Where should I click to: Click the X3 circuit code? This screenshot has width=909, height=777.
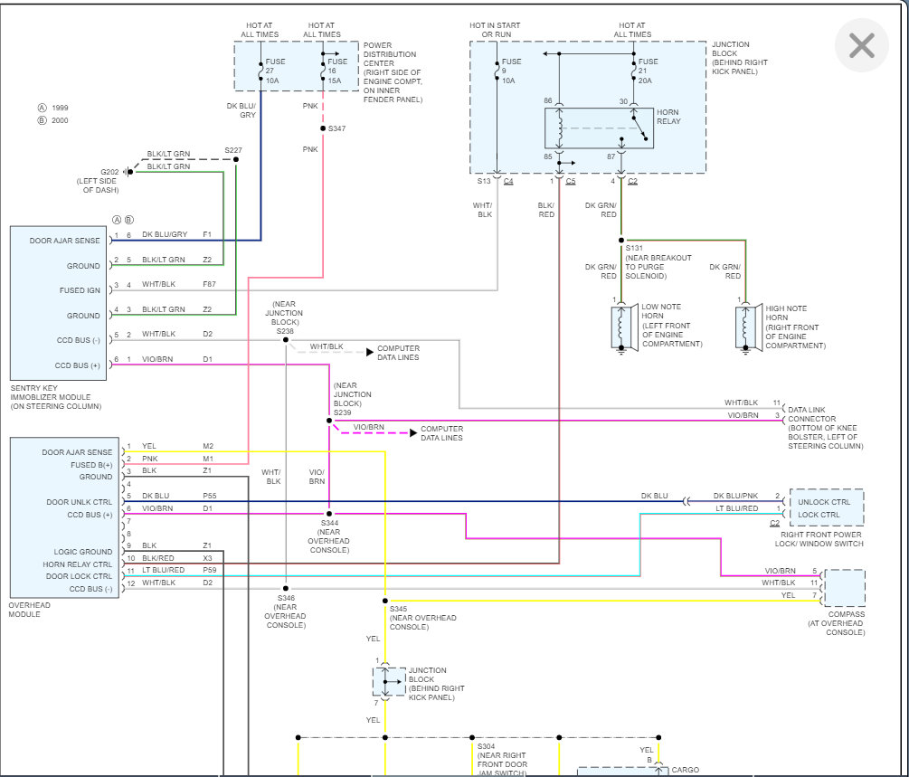click(x=207, y=558)
